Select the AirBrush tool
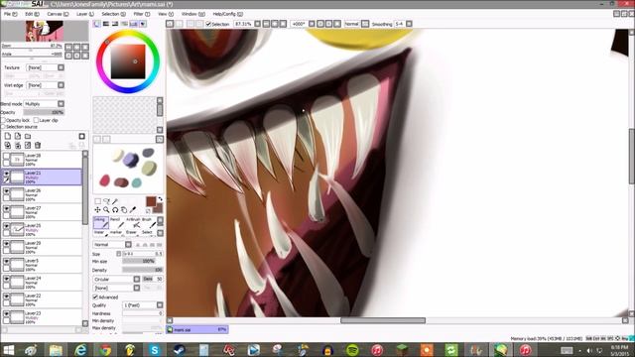The width and height of the screenshot is (635, 357). coord(133,222)
